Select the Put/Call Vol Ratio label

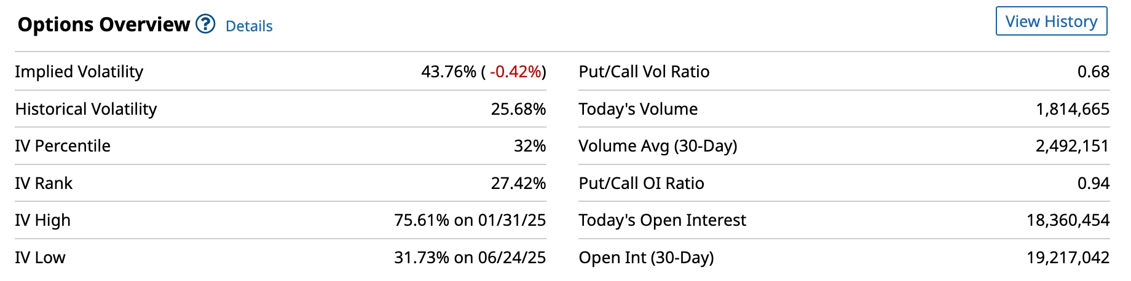point(644,72)
